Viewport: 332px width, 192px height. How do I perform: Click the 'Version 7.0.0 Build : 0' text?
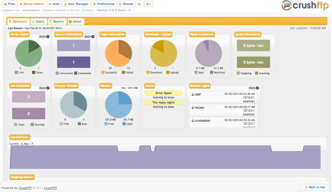tap(113, 10)
